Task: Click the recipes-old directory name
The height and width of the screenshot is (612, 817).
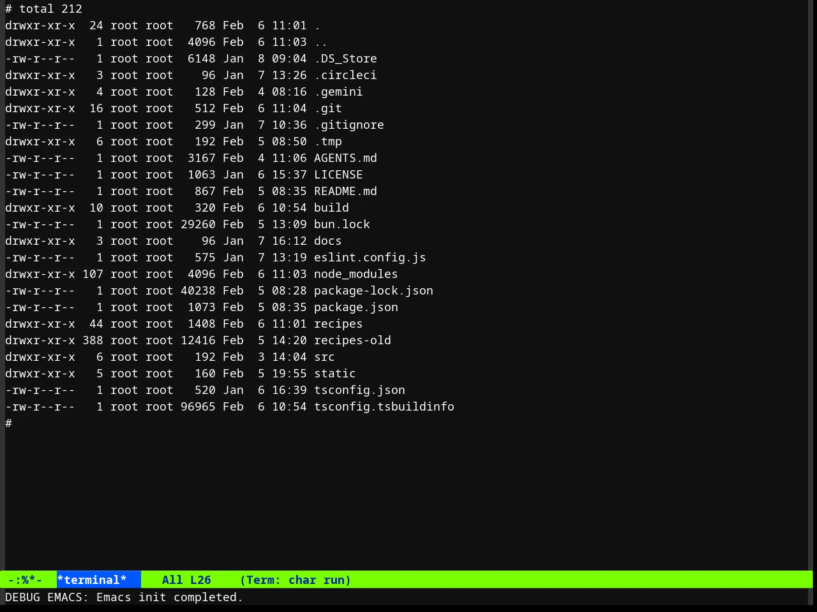Action: pos(352,340)
